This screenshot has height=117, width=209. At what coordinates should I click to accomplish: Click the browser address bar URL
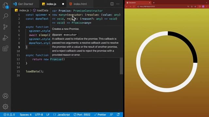click(x=147, y=6)
